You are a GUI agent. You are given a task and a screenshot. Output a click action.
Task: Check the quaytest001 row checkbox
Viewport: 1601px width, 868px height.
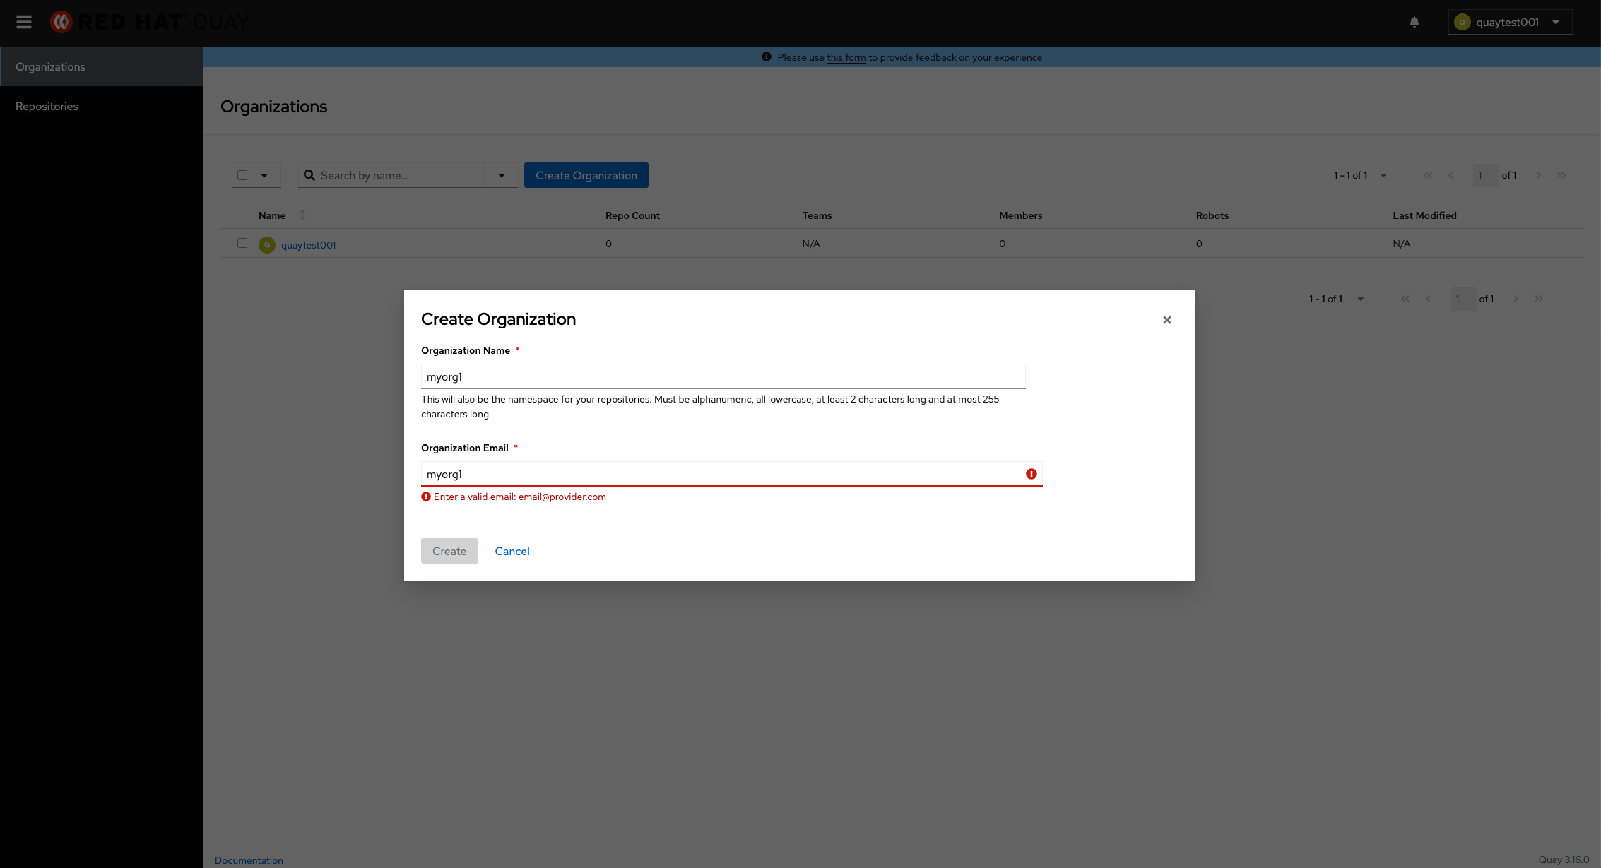242,243
